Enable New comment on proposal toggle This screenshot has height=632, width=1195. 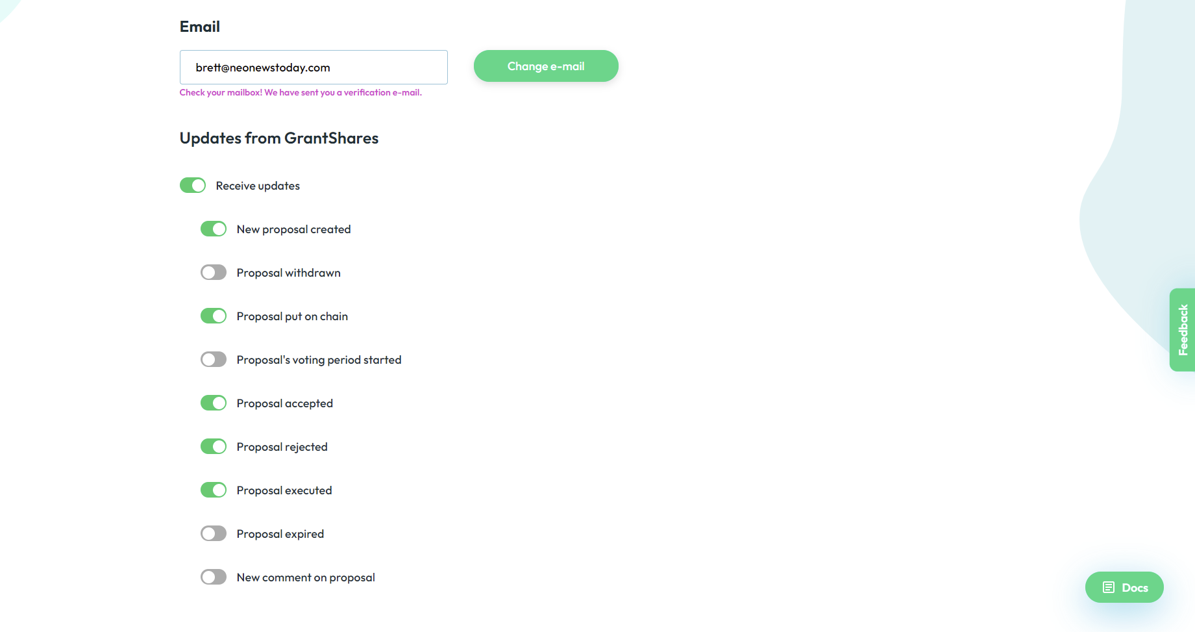click(214, 577)
